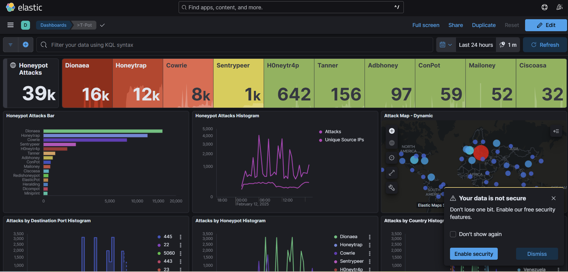Click the Cowrie 8k metric tile

coord(188,83)
